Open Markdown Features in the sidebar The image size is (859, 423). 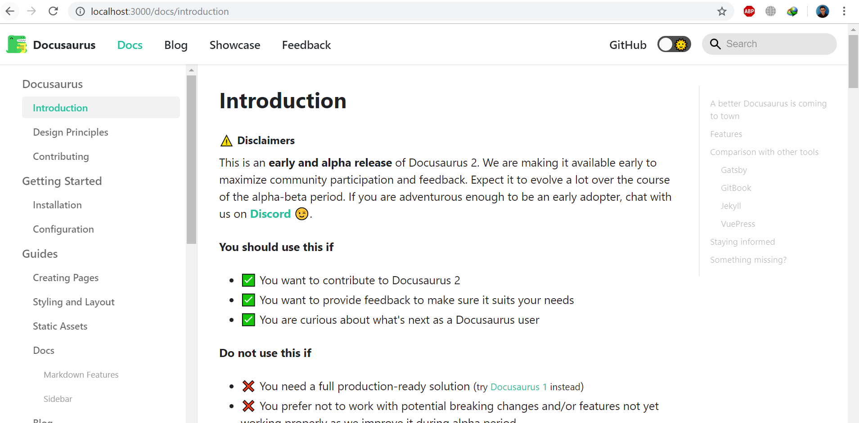click(81, 375)
